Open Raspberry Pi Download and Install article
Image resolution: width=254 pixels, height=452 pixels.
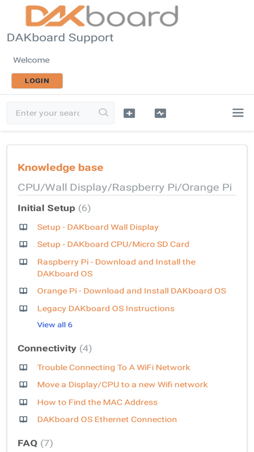(x=117, y=268)
